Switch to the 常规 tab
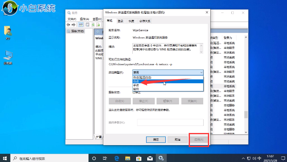287x162 pixels. tap(110, 21)
